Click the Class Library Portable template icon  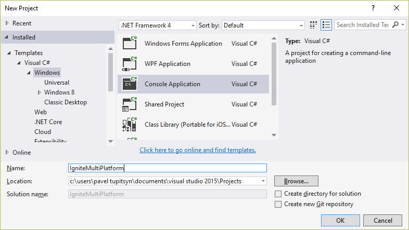pyautogui.click(x=130, y=125)
